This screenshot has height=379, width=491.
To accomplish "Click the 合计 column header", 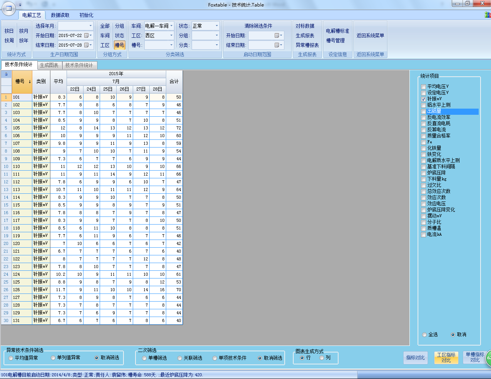I will [174, 82].
